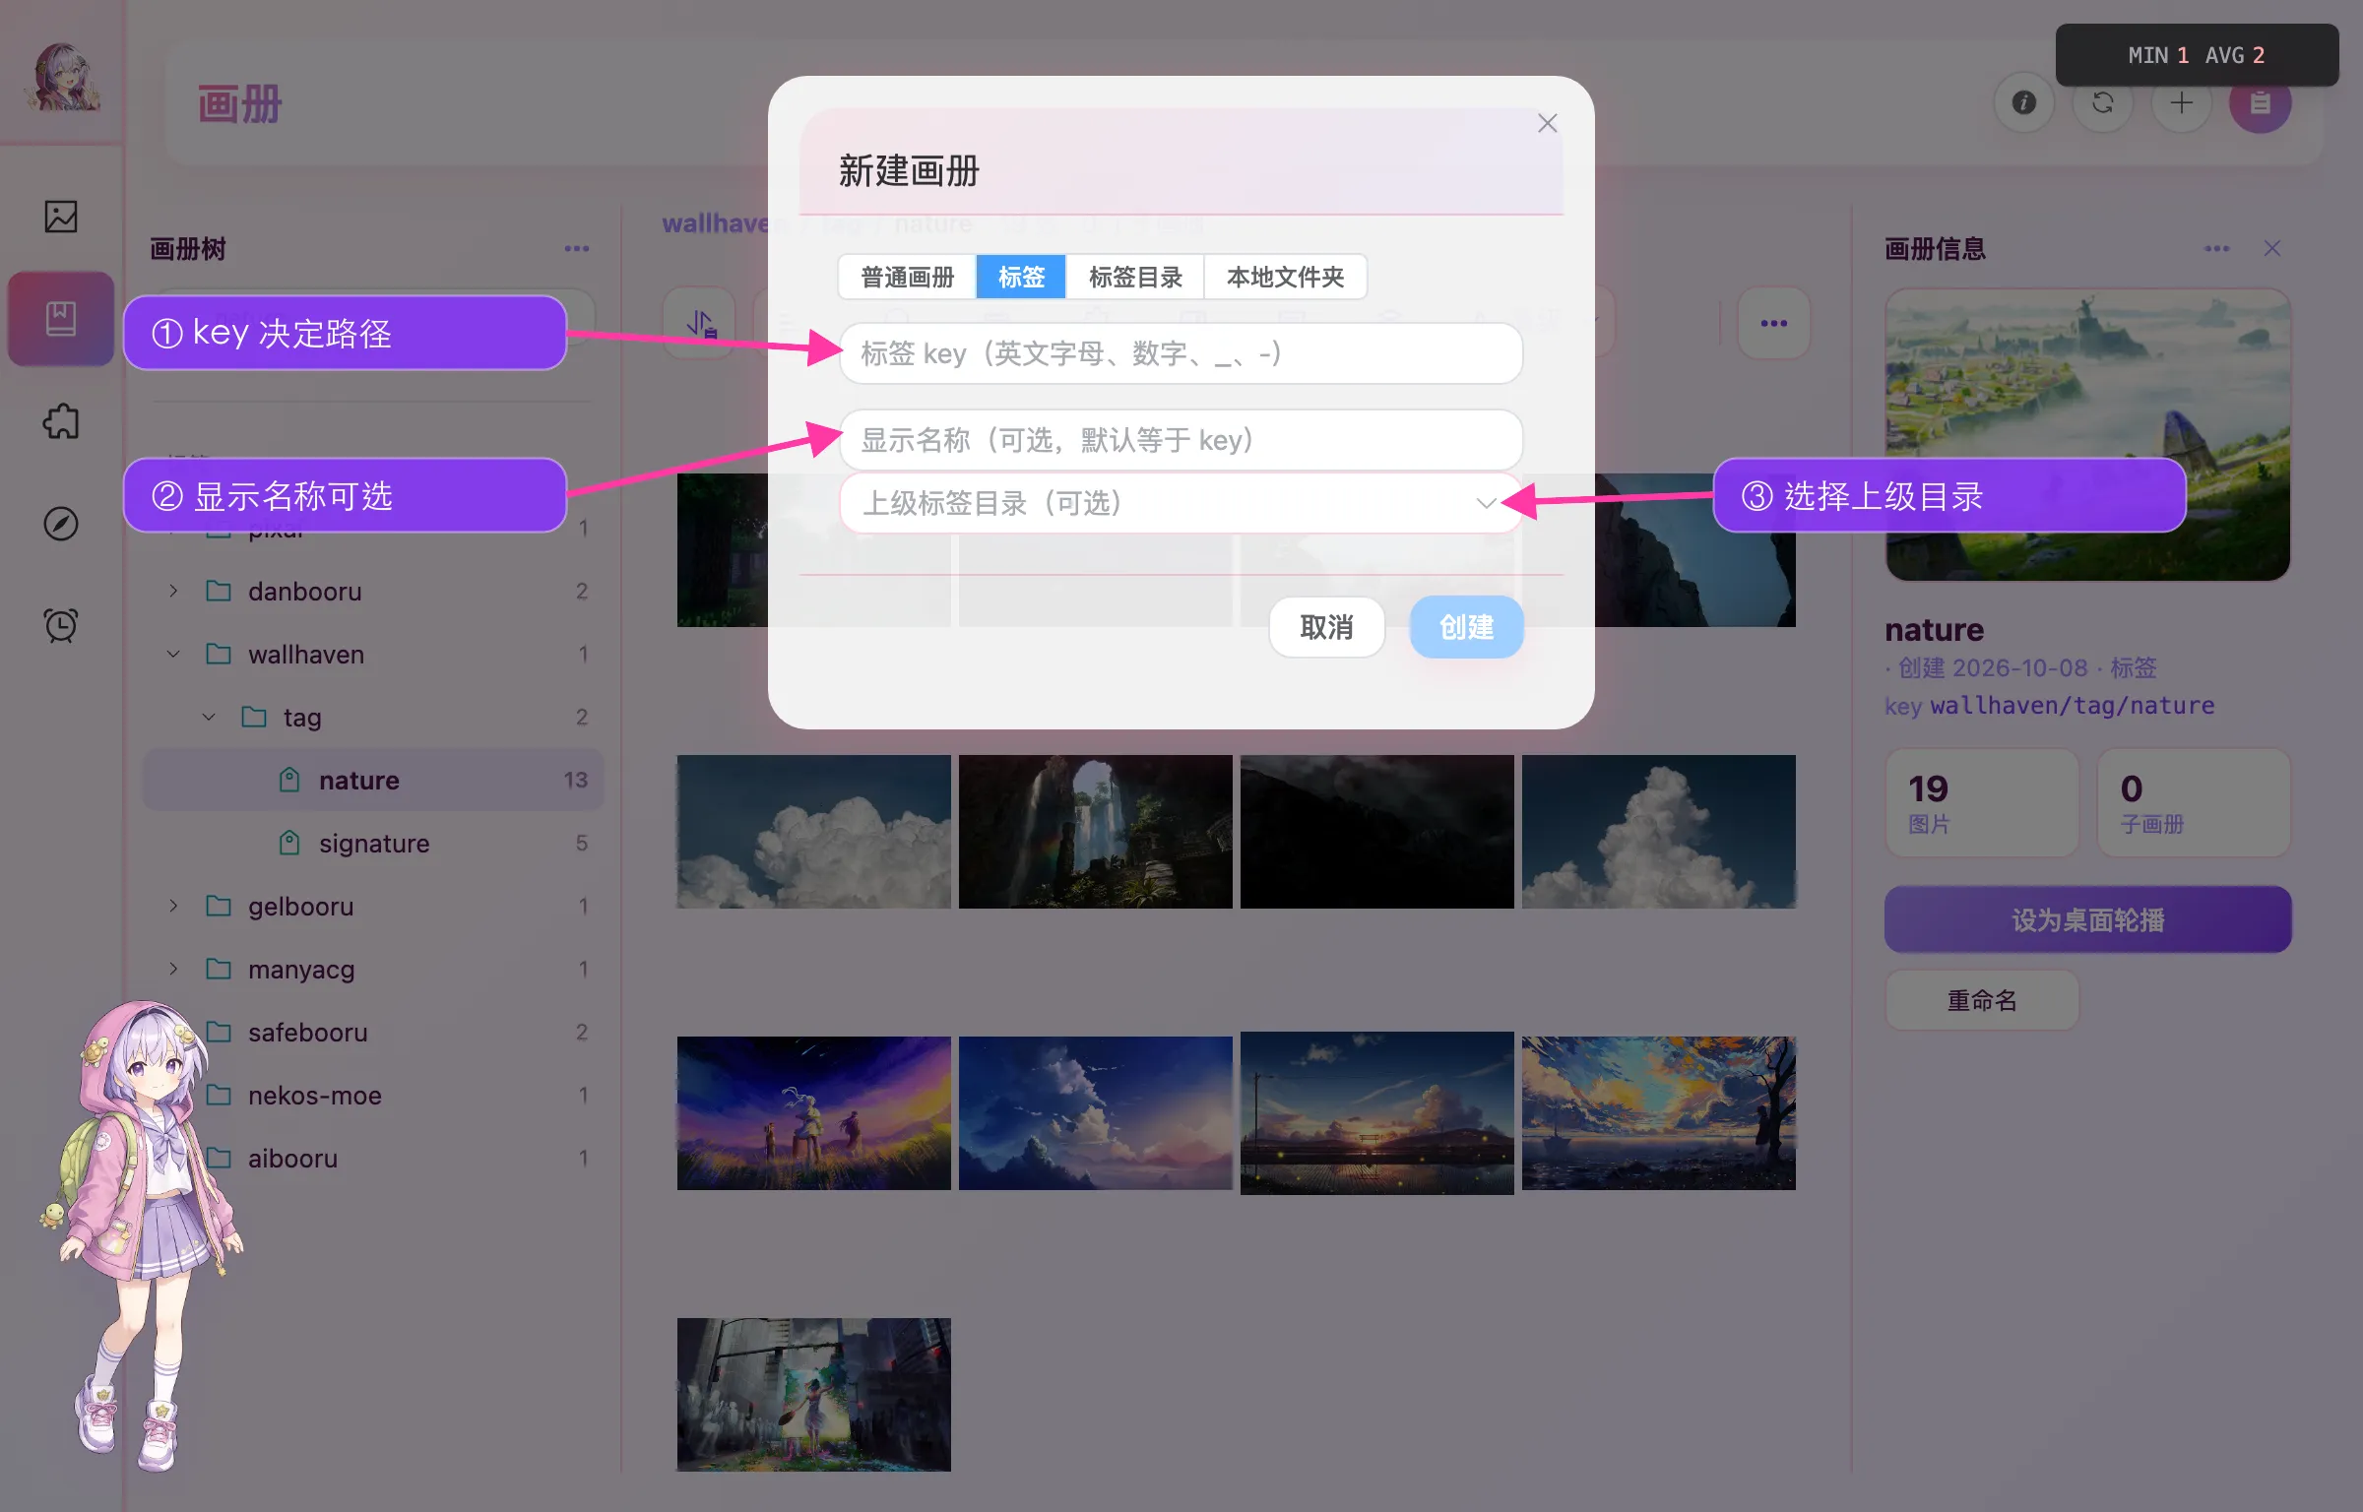The height and width of the screenshot is (1512, 2363).
Task: Open the image toolbar overflow dots button
Action: point(1774,324)
